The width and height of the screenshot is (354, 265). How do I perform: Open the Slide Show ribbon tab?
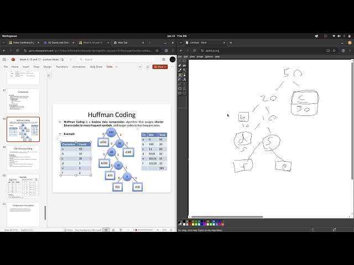(96, 67)
